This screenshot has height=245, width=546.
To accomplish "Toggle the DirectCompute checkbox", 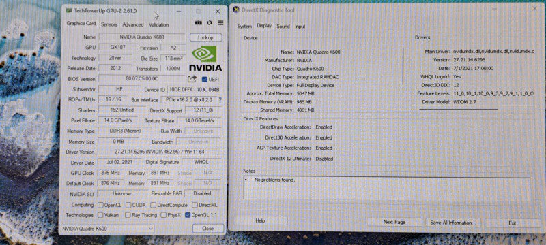I will (x=153, y=205).
